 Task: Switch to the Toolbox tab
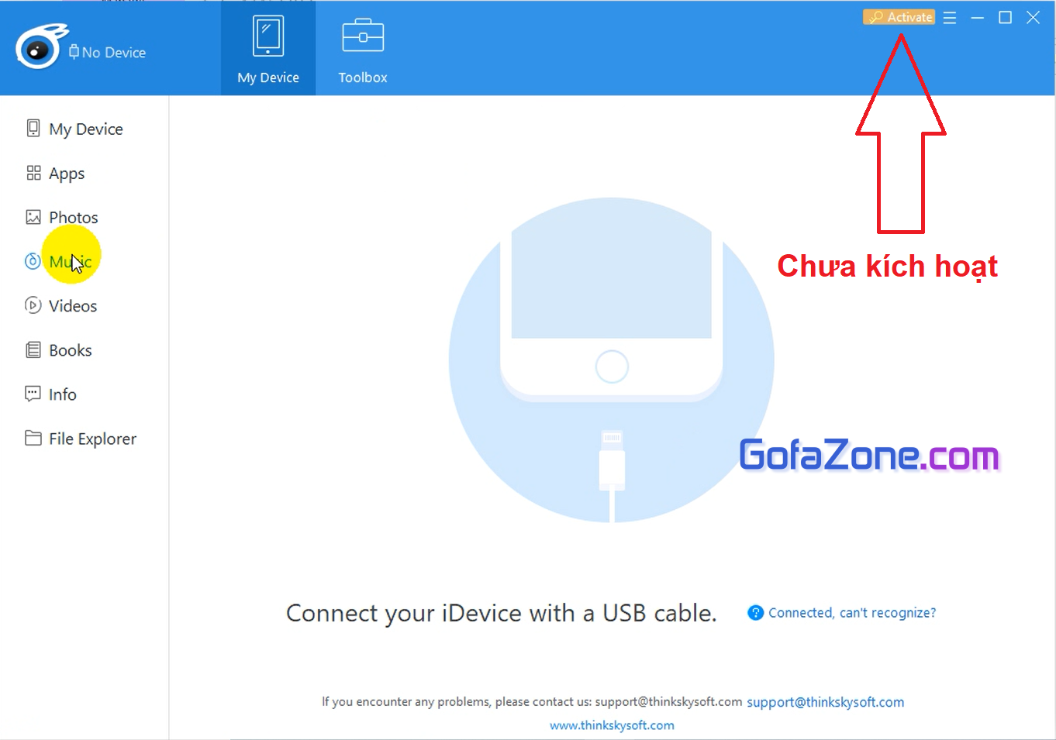point(363,48)
